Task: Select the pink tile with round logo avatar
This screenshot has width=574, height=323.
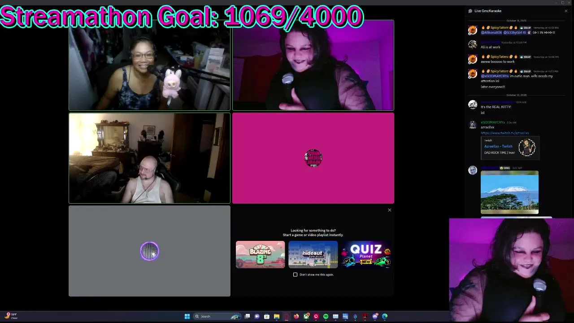Action: tap(313, 158)
